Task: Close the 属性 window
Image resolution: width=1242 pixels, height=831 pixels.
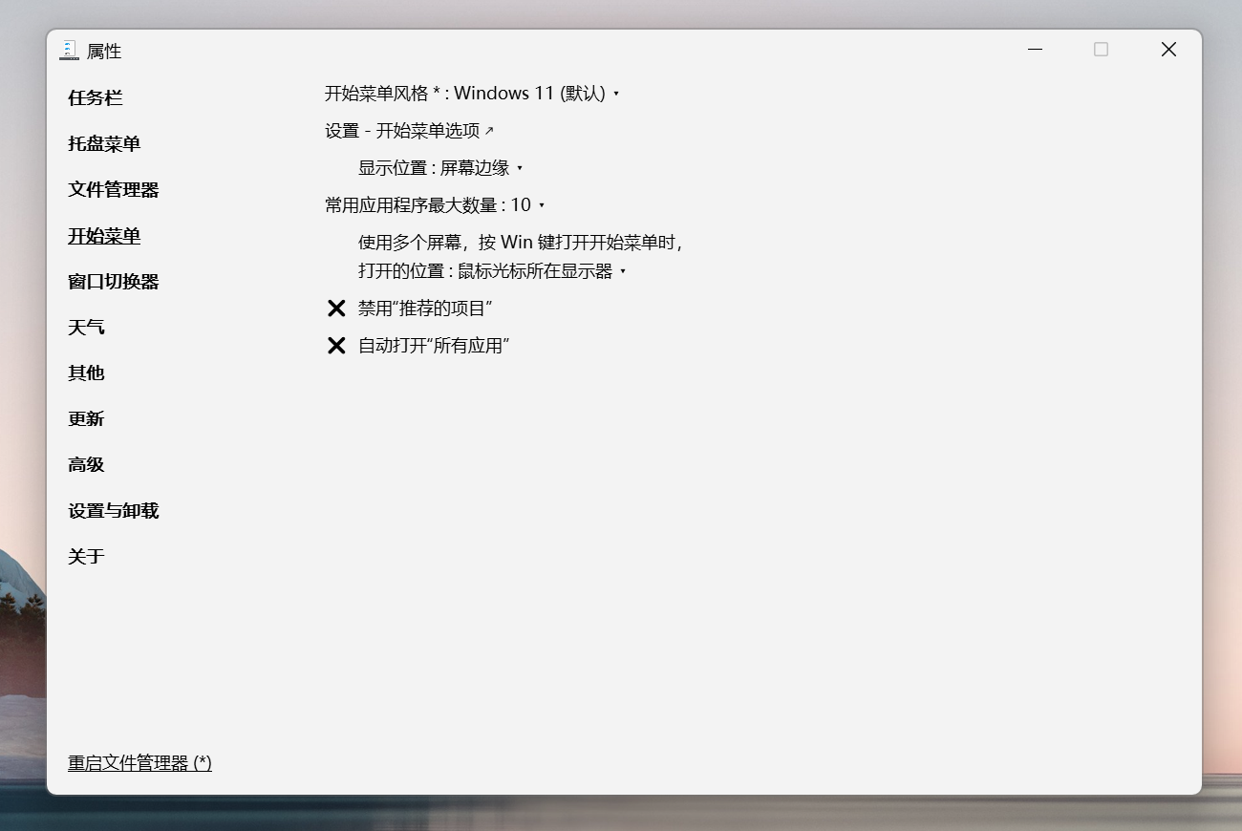Action: (x=1168, y=50)
